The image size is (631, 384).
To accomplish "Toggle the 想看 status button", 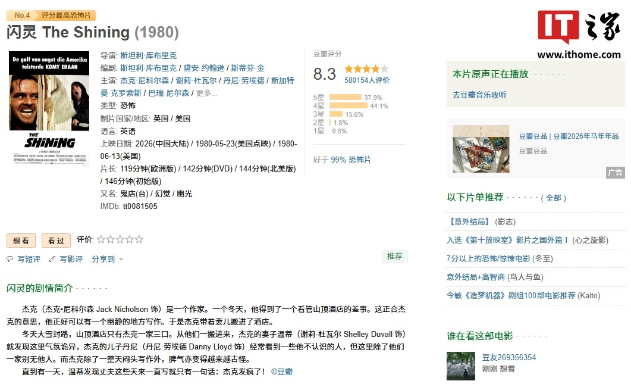I will tap(21, 241).
